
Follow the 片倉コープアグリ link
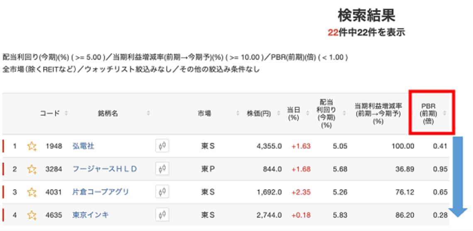(x=101, y=192)
